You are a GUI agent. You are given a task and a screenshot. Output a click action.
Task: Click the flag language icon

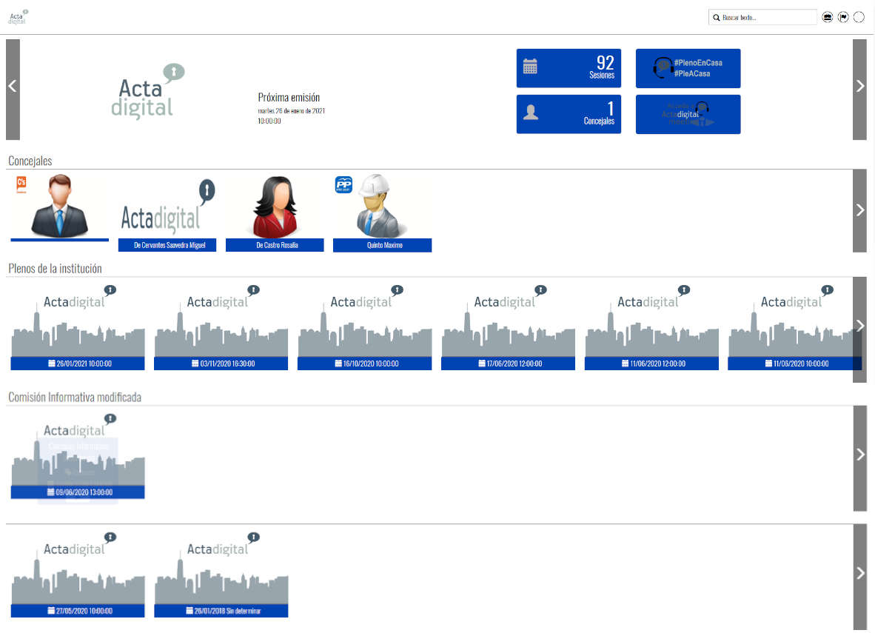(x=843, y=17)
